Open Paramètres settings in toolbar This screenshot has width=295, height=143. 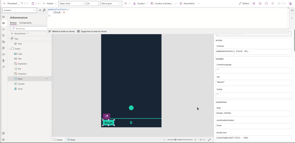[x=187, y=3]
